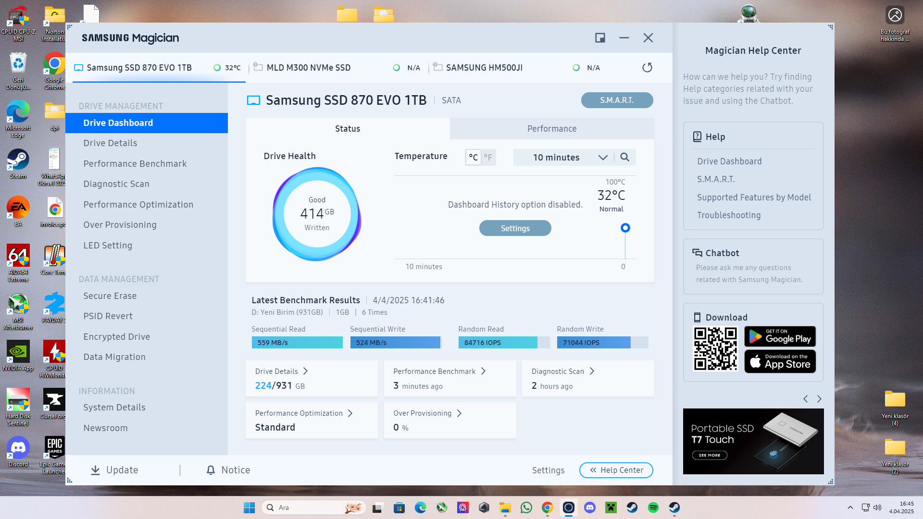This screenshot has height=519, width=923.
Task: Click the Samsung SSD 870 EVO drive icon in tab
Action: click(x=79, y=68)
